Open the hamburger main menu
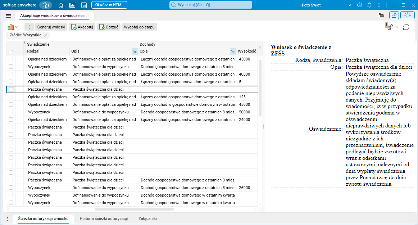Screen dimensions: 418x225 point(9,16)
